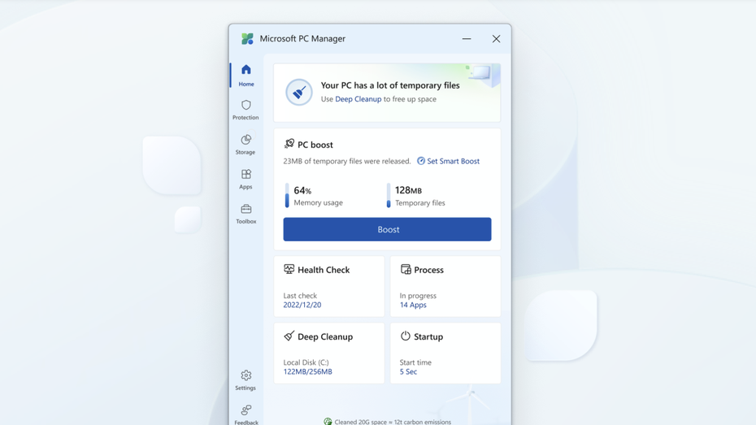Open the Deep Cleanup card heading
756x425 pixels.
(324, 336)
